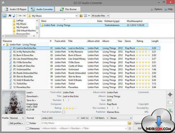Click the audio icon of 09. Skin to Bone.flac

click(11, 76)
